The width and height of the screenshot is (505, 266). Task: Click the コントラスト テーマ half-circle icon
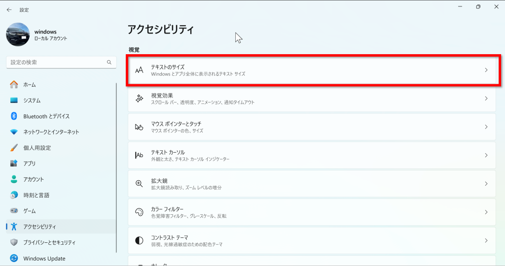[139, 240]
